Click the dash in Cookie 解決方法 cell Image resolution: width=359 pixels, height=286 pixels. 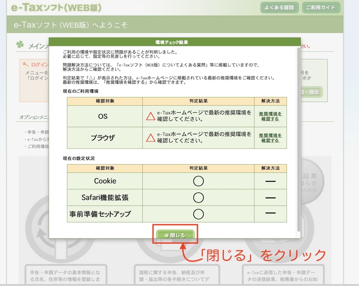click(271, 181)
